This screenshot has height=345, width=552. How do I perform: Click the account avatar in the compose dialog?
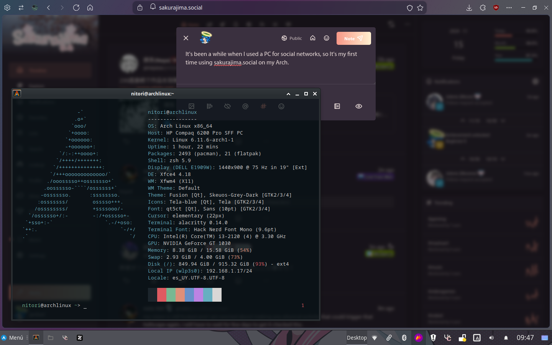(206, 38)
